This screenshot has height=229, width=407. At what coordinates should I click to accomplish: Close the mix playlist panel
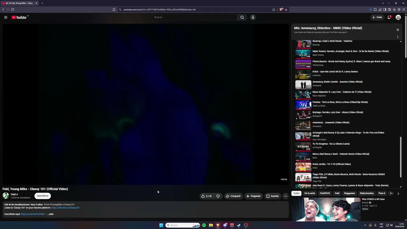tap(397, 30)
